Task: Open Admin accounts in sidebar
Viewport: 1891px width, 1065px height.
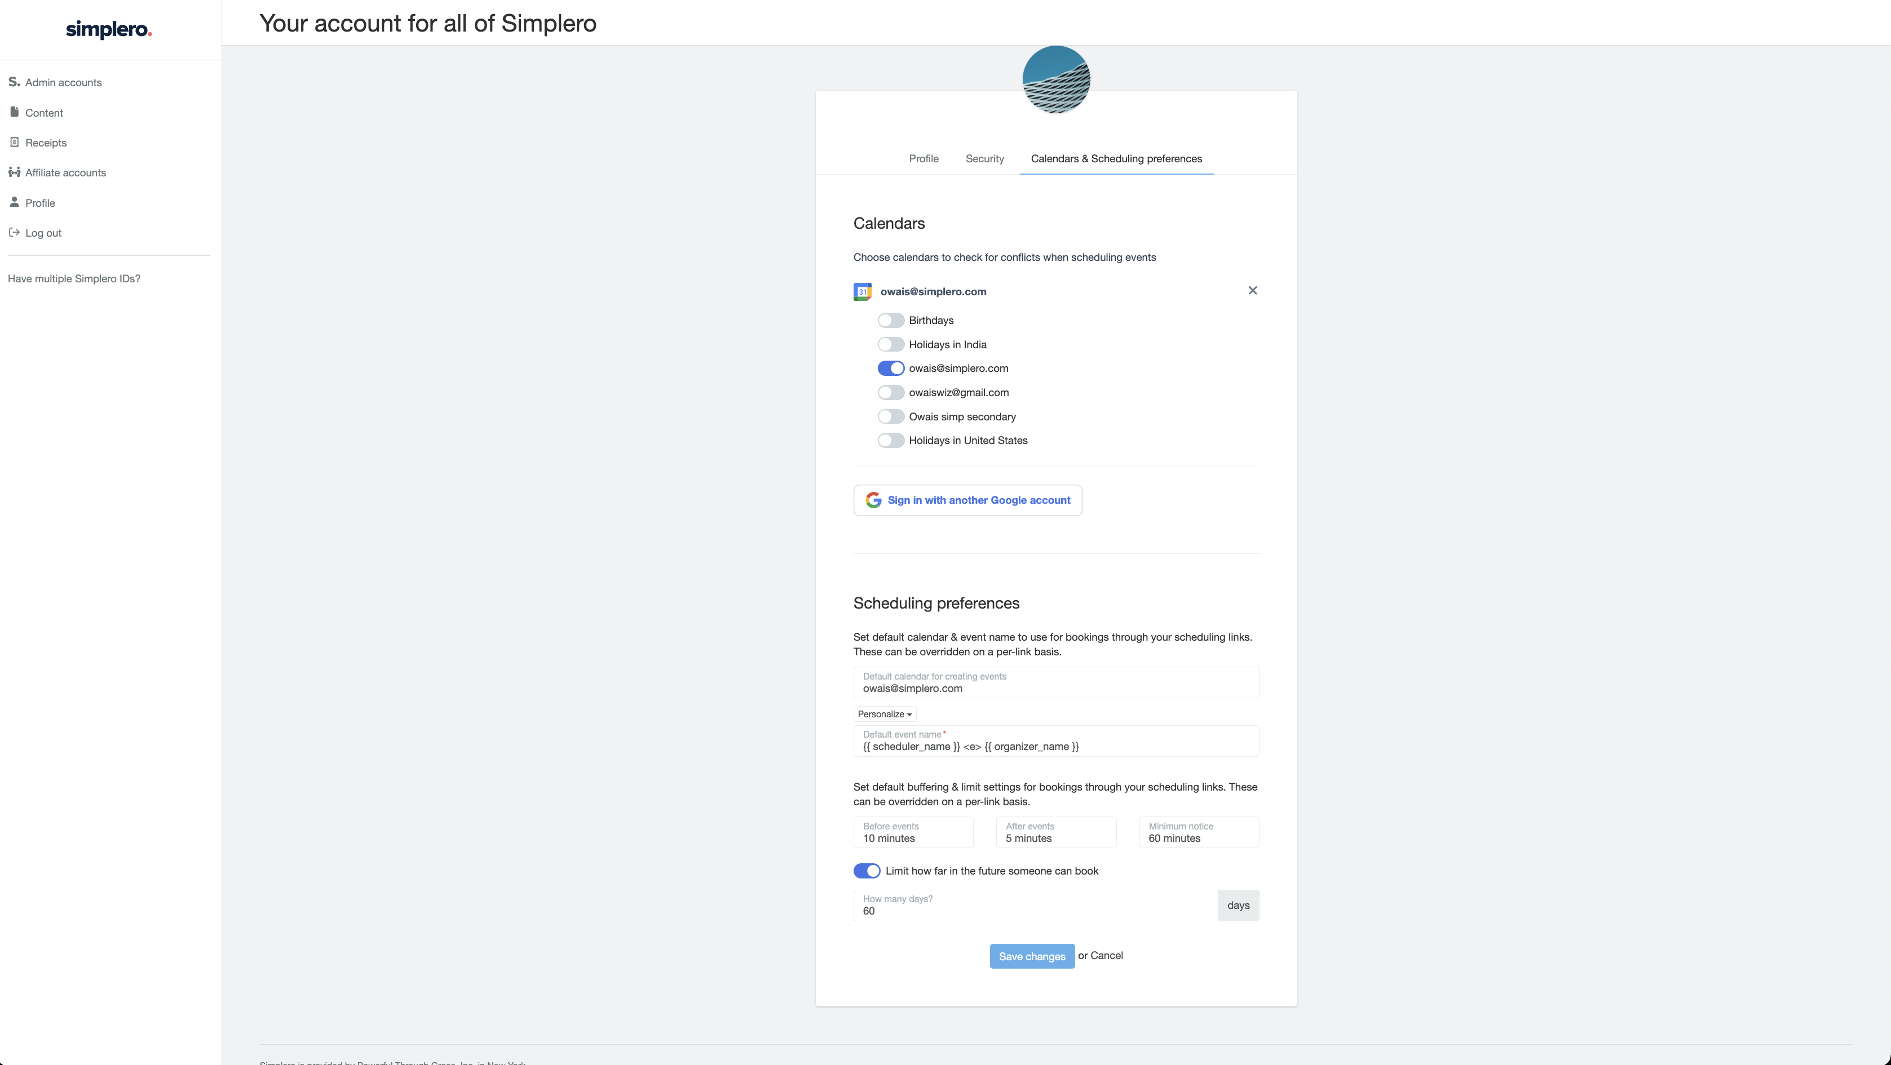Action: tap(63, 82)
